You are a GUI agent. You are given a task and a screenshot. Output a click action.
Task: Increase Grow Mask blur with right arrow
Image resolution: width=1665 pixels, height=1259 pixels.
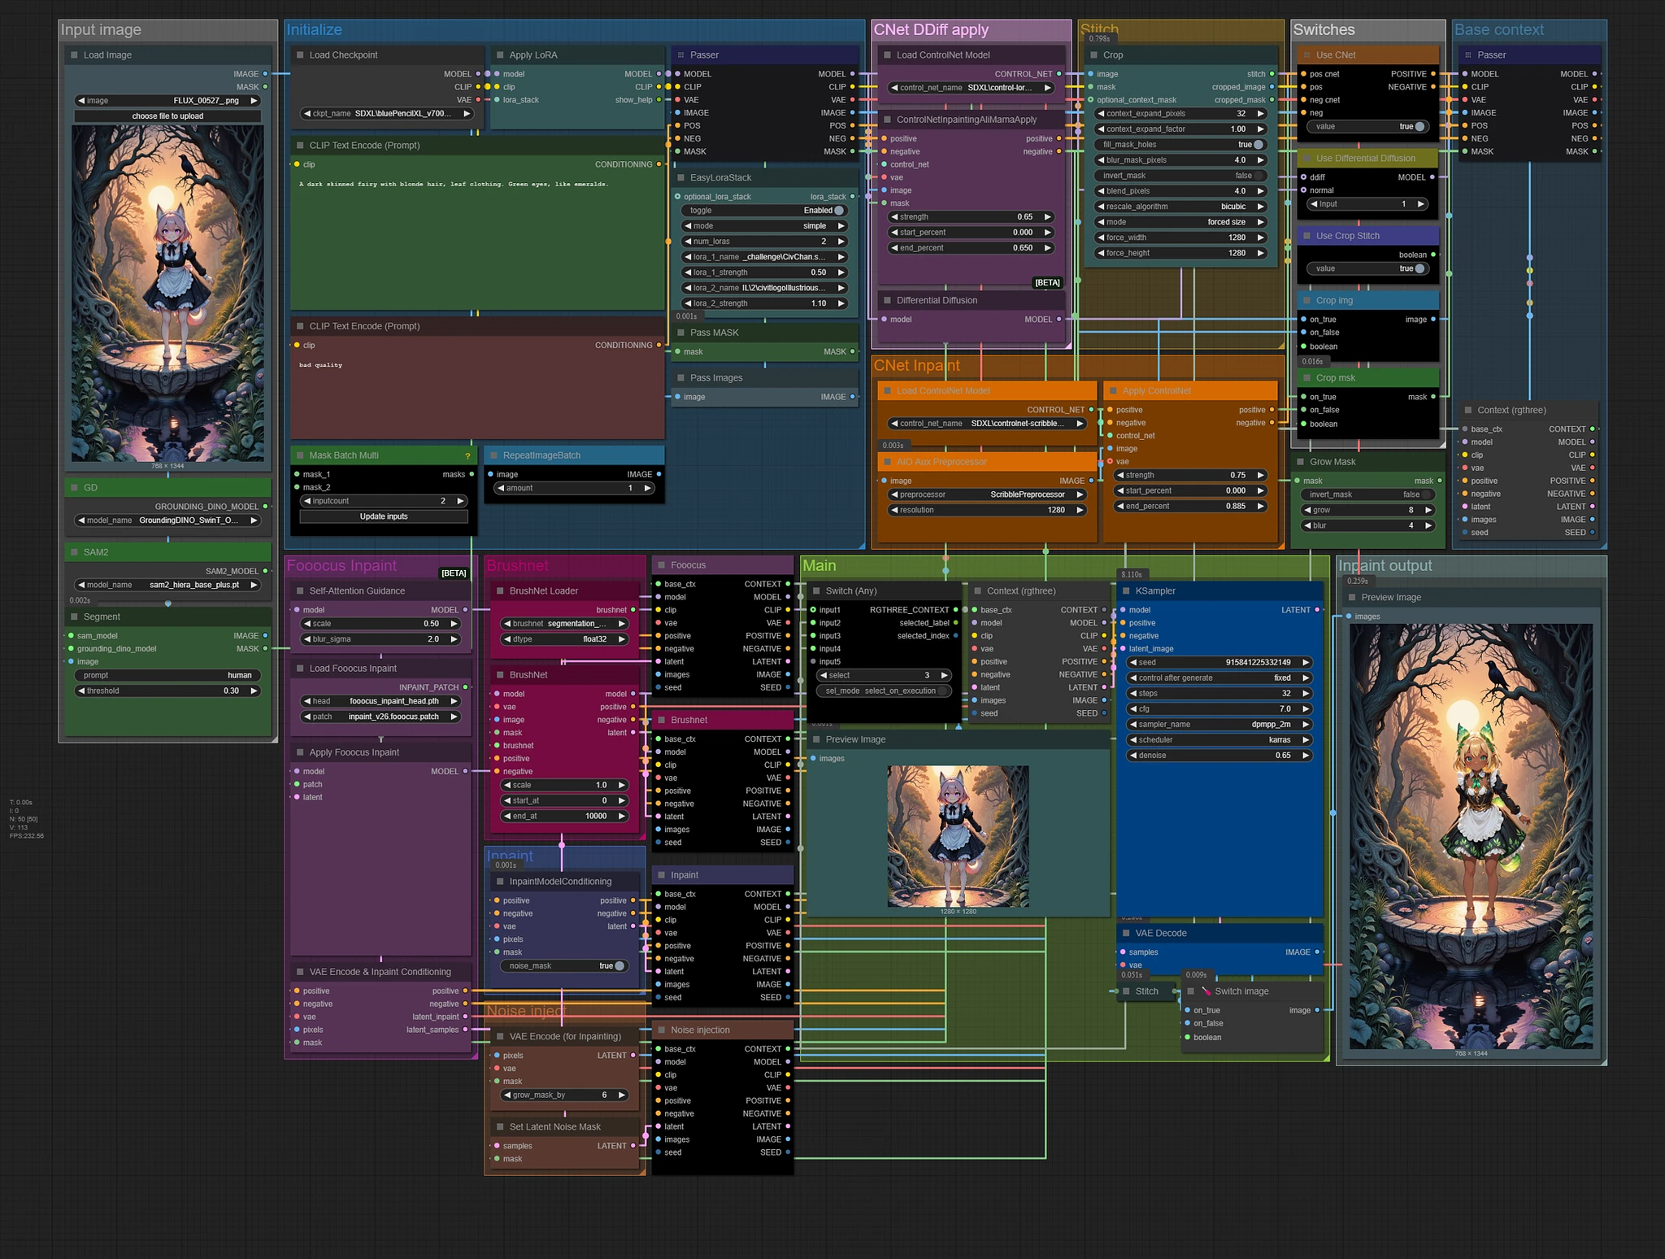(x=1428, y=525)
